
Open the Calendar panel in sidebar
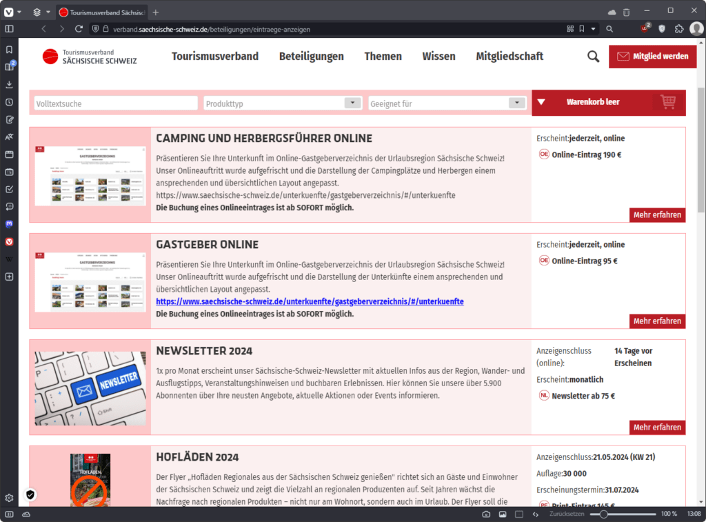pyautogui.click(x=9, y=172)
